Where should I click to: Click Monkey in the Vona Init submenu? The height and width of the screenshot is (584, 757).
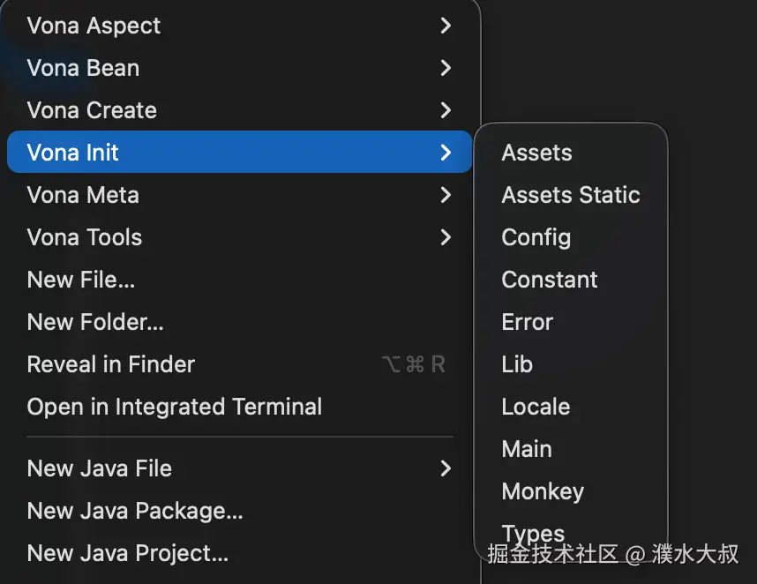click(x=543, y=491)
